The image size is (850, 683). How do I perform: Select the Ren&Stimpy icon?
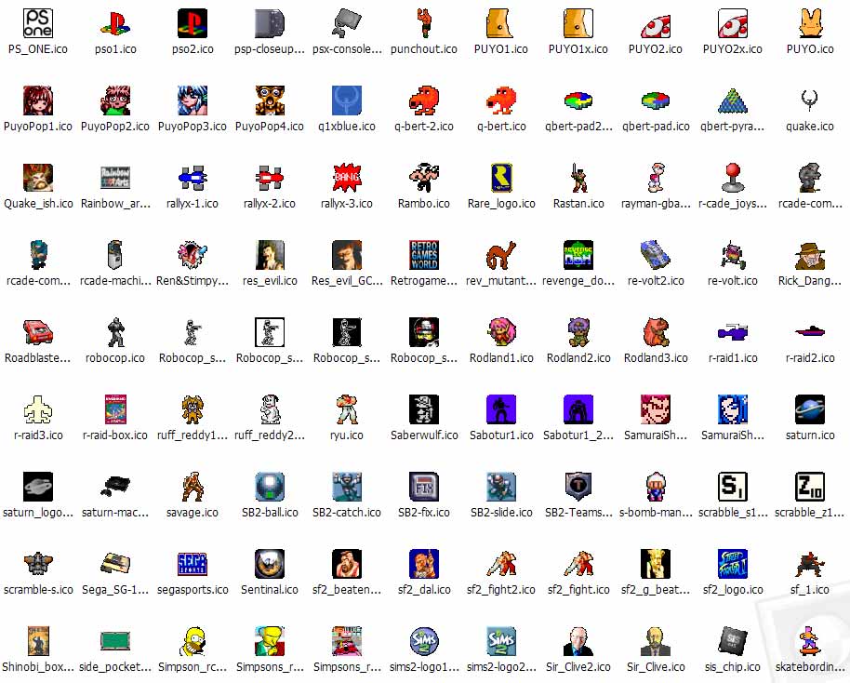tap(193, 255)
